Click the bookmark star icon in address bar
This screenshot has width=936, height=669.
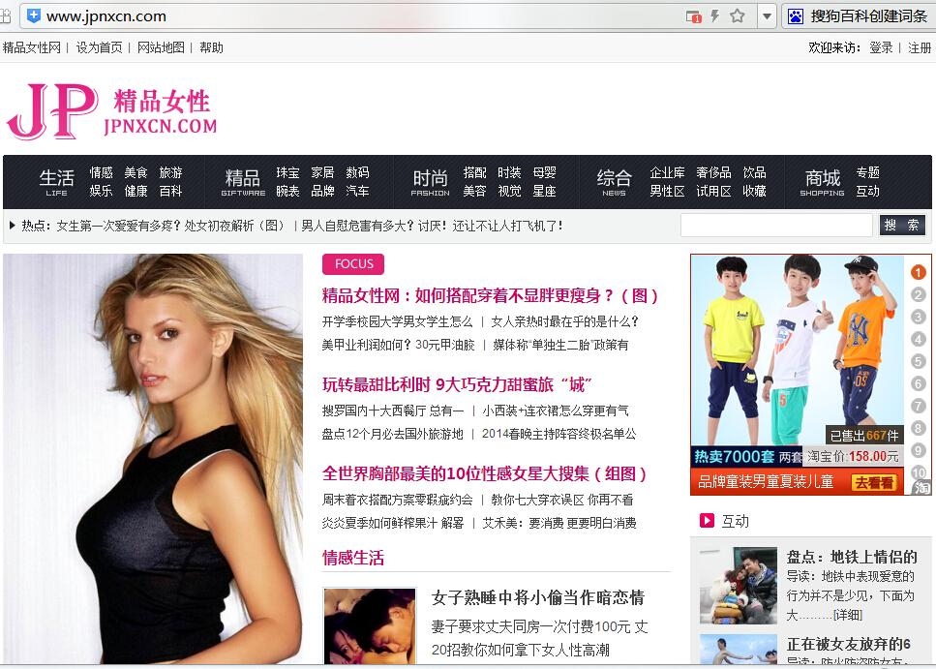pyautogui.click(x=738, y=15)
